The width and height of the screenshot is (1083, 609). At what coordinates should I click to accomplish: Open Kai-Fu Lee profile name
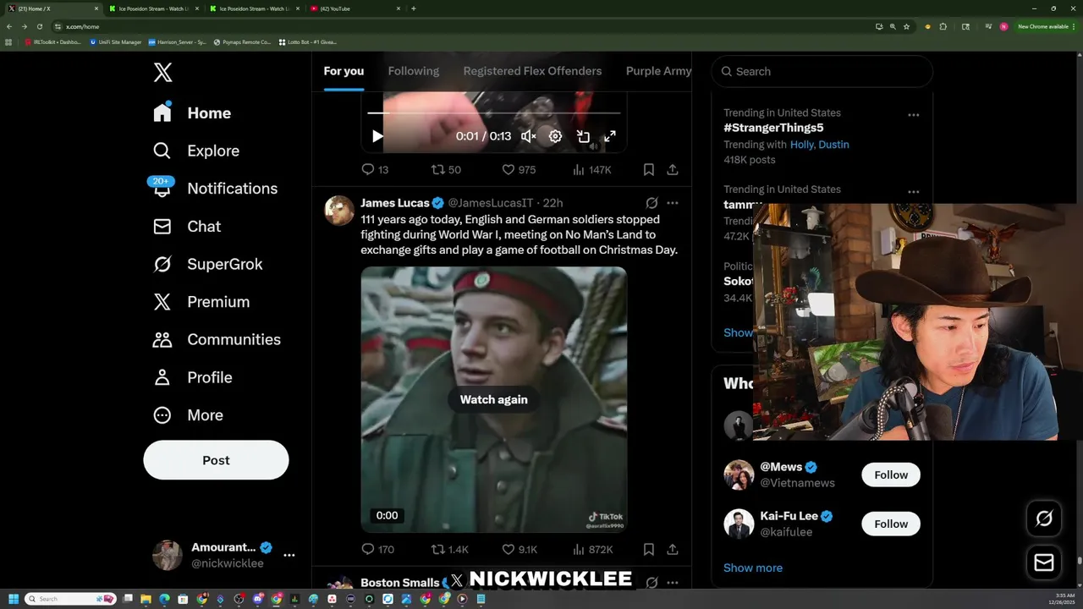point(789,516)
